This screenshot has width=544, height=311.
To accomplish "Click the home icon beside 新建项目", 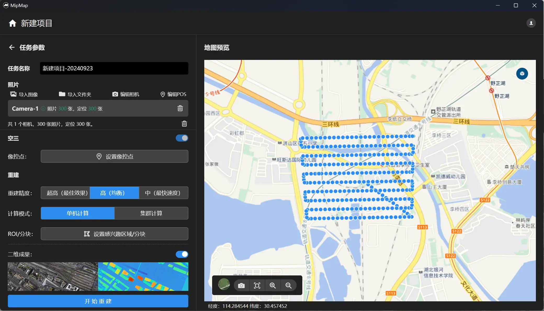I will pyautogui.click(x=12, y=23).
